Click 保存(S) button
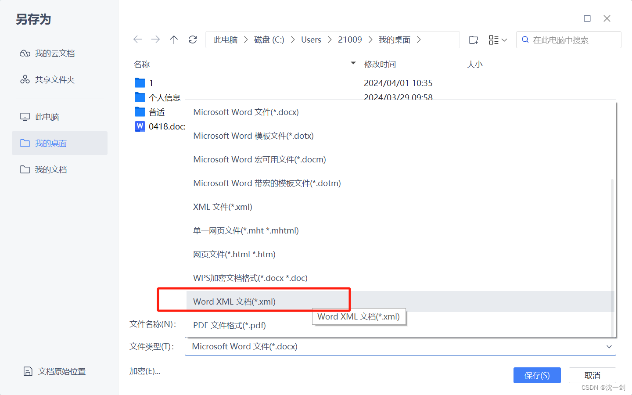The height and width of the screenshot is (395, 632). point(537,375)
